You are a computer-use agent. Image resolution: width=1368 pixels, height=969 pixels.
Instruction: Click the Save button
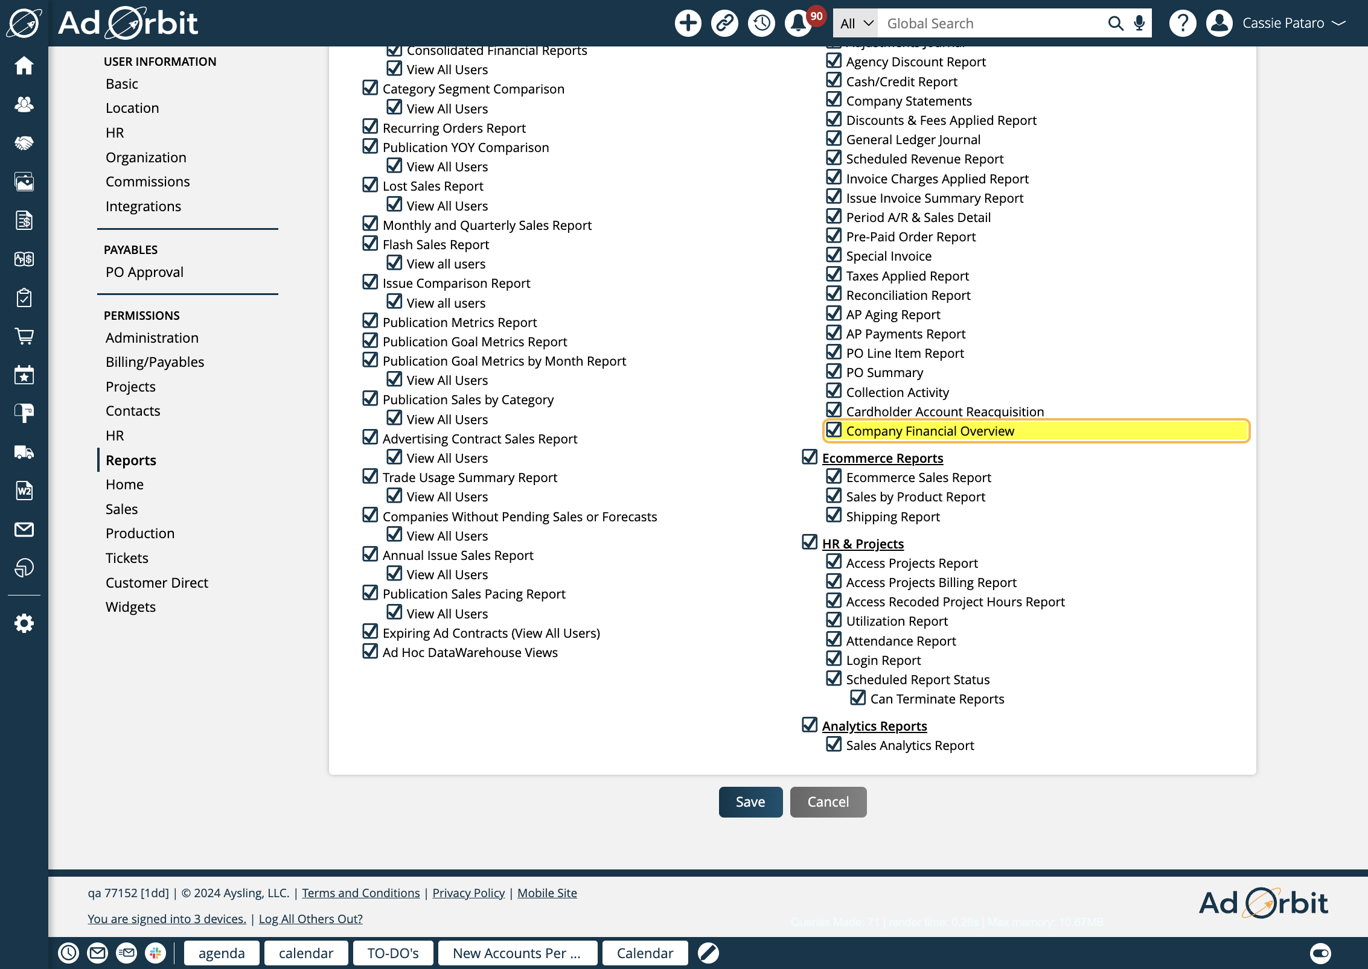click(x=750, y=802)
